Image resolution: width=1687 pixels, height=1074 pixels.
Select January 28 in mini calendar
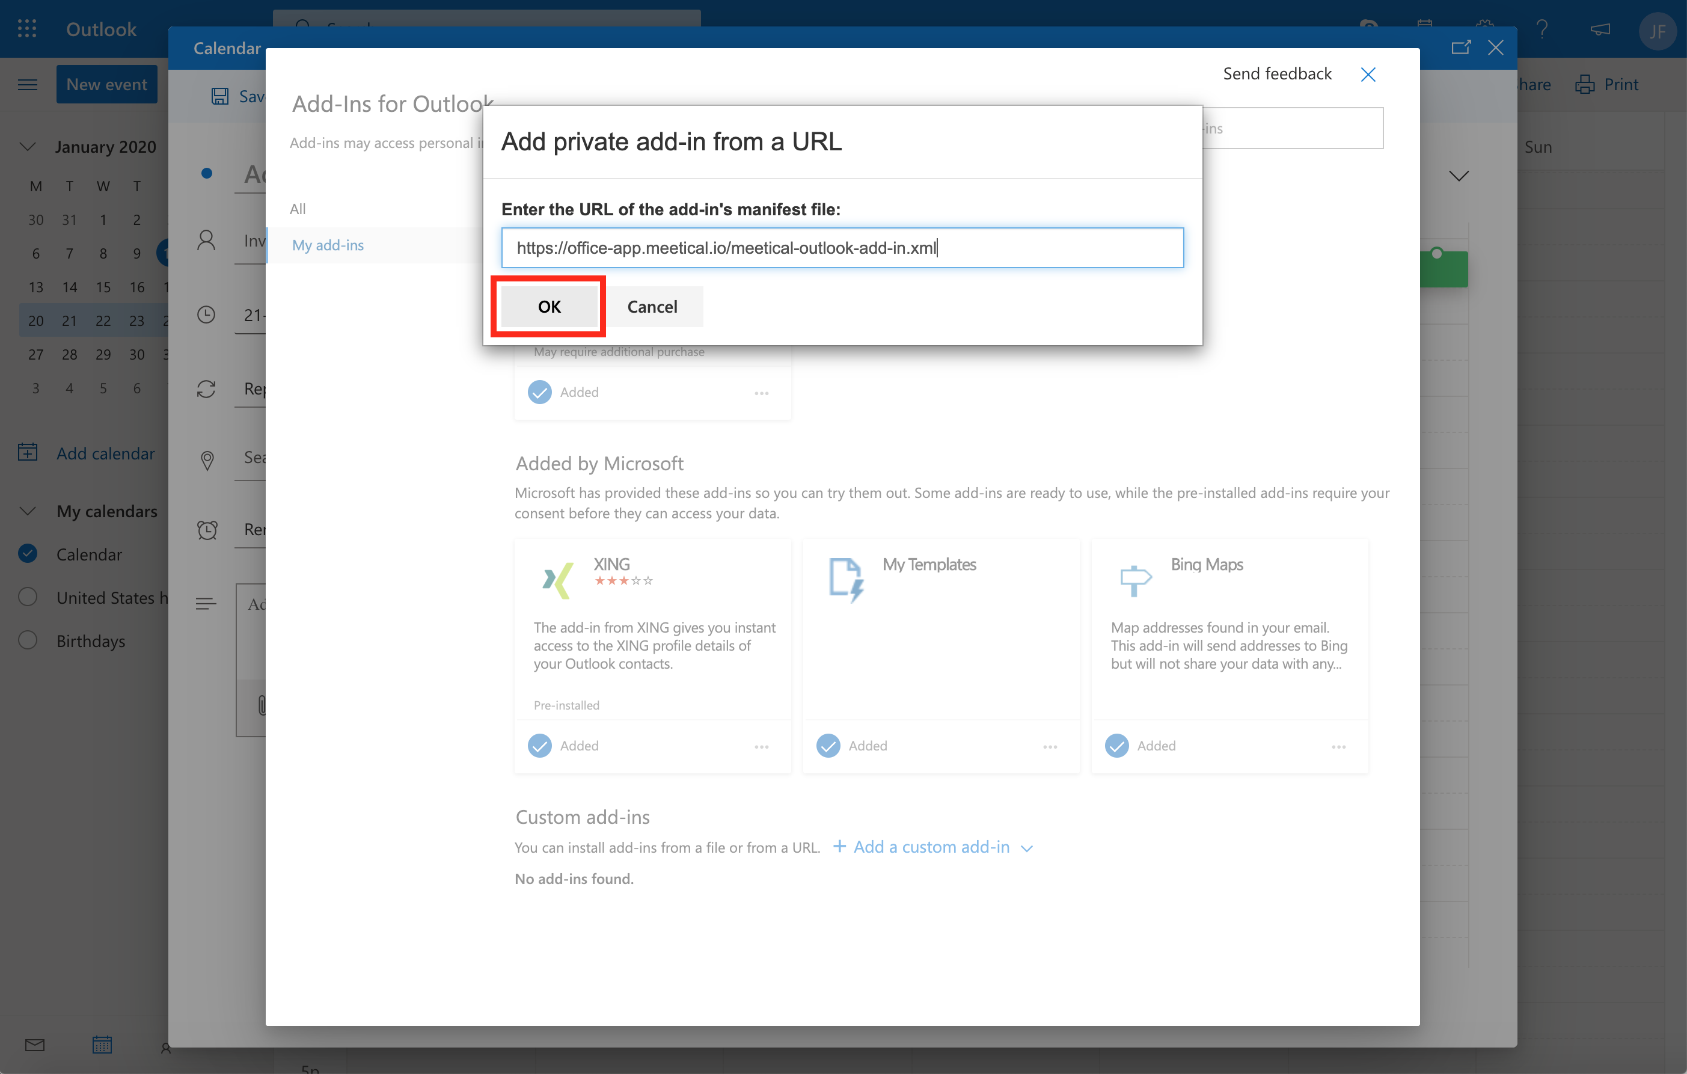pyautogui.click(x=69, y=354)
